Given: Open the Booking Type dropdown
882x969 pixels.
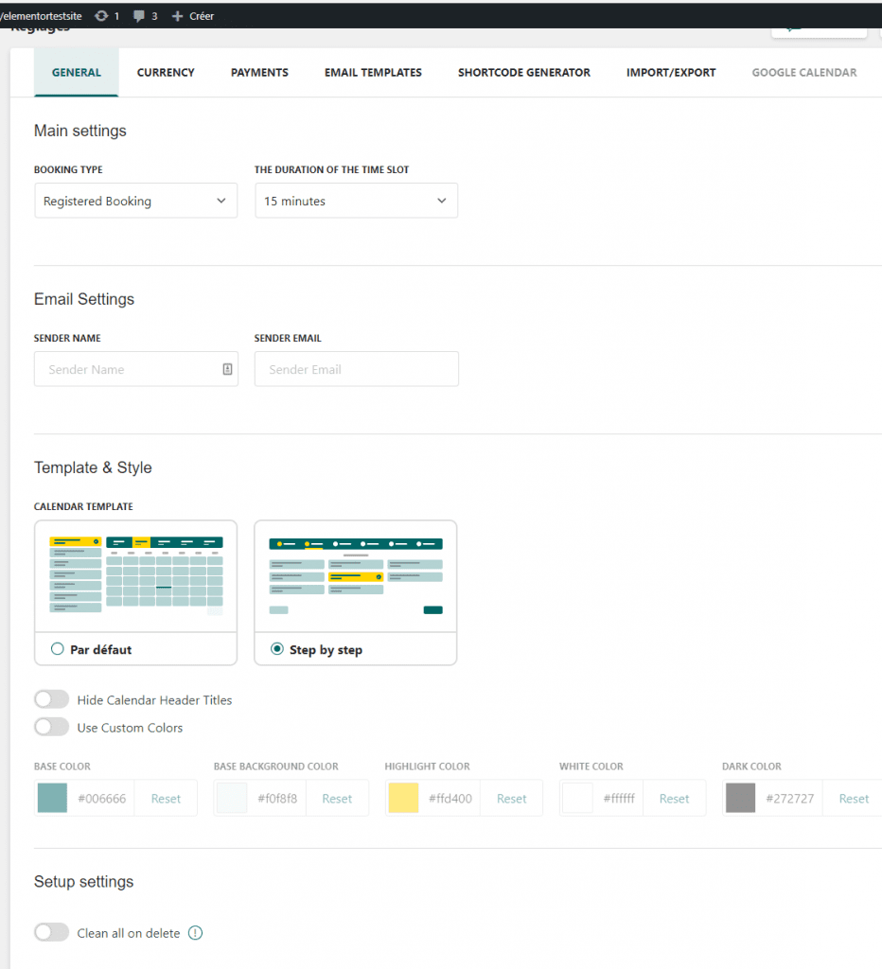Looking at the screenshot, I should [135, 201].
